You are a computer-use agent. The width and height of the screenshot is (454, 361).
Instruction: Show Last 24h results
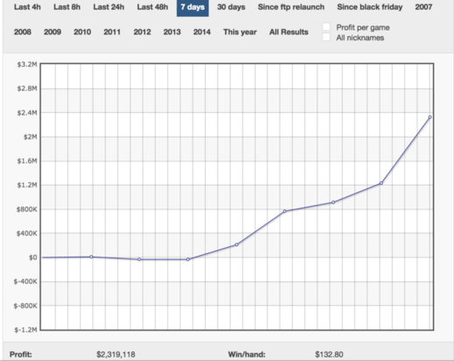click(109, 7)
